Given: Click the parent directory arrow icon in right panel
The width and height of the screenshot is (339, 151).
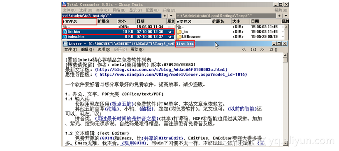Looking at the screenshot, I should [x=179, y=27].
